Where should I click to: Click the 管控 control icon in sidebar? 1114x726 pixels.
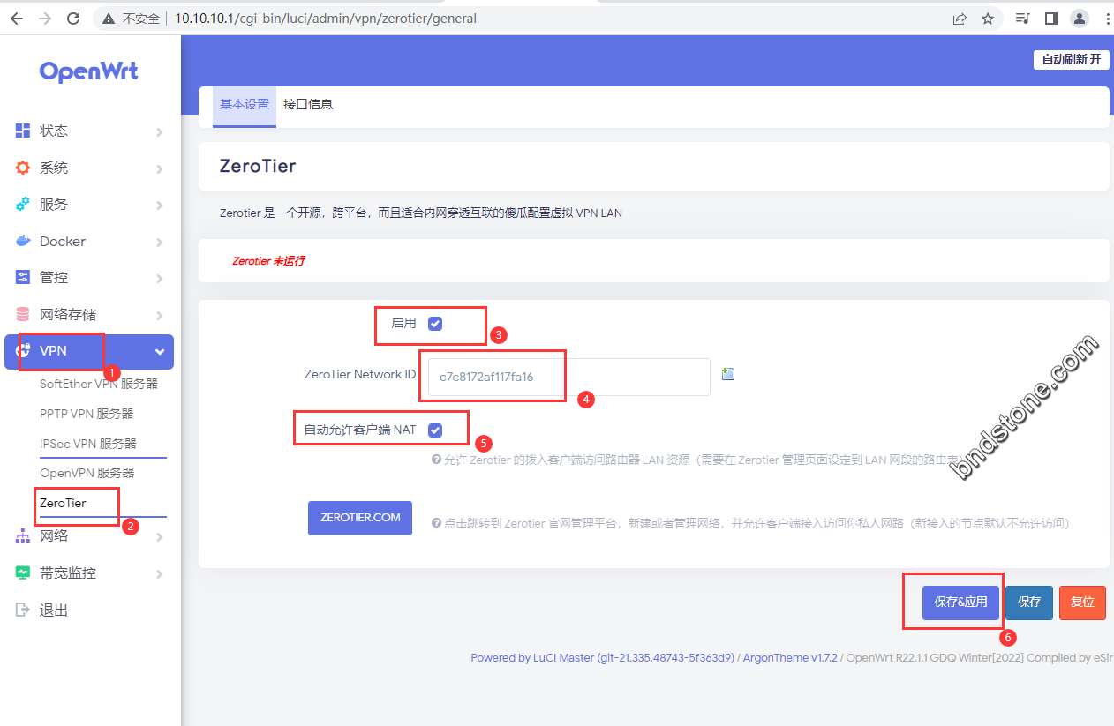pos(23,277)
